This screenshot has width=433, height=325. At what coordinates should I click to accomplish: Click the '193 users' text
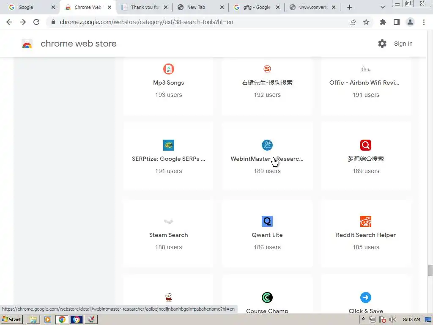coord(168,95)
